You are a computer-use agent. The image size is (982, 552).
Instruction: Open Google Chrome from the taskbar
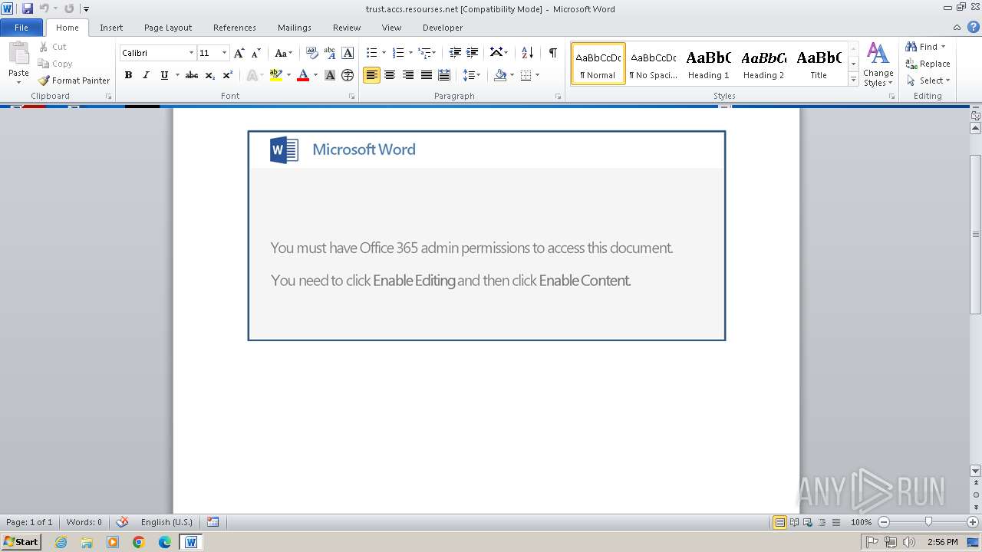coord(139,542)
